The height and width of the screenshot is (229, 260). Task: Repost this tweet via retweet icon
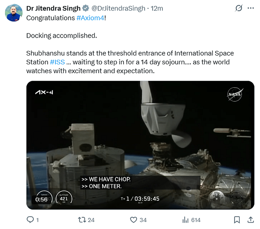point(82,220)
